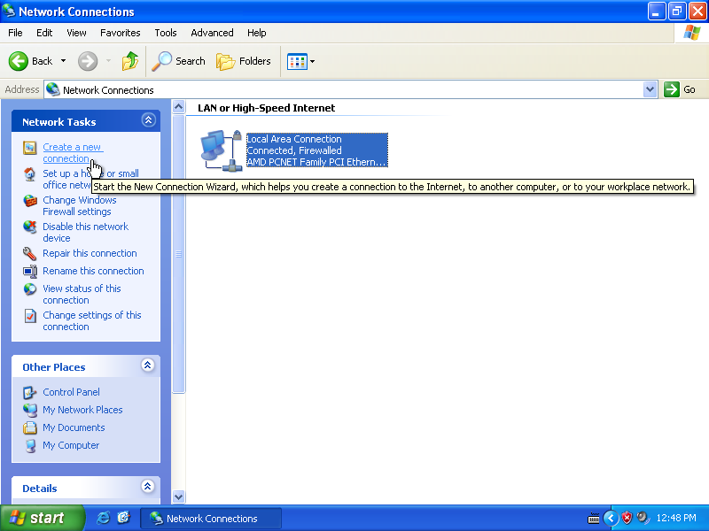
Task: Open the Favorites menu
Action: tap(121, 33)
